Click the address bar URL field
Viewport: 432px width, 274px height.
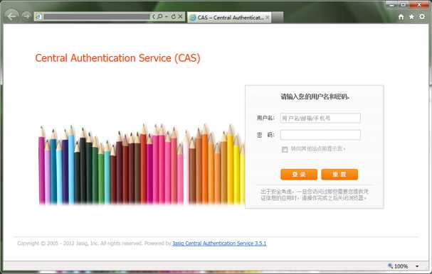coord(97,17)
